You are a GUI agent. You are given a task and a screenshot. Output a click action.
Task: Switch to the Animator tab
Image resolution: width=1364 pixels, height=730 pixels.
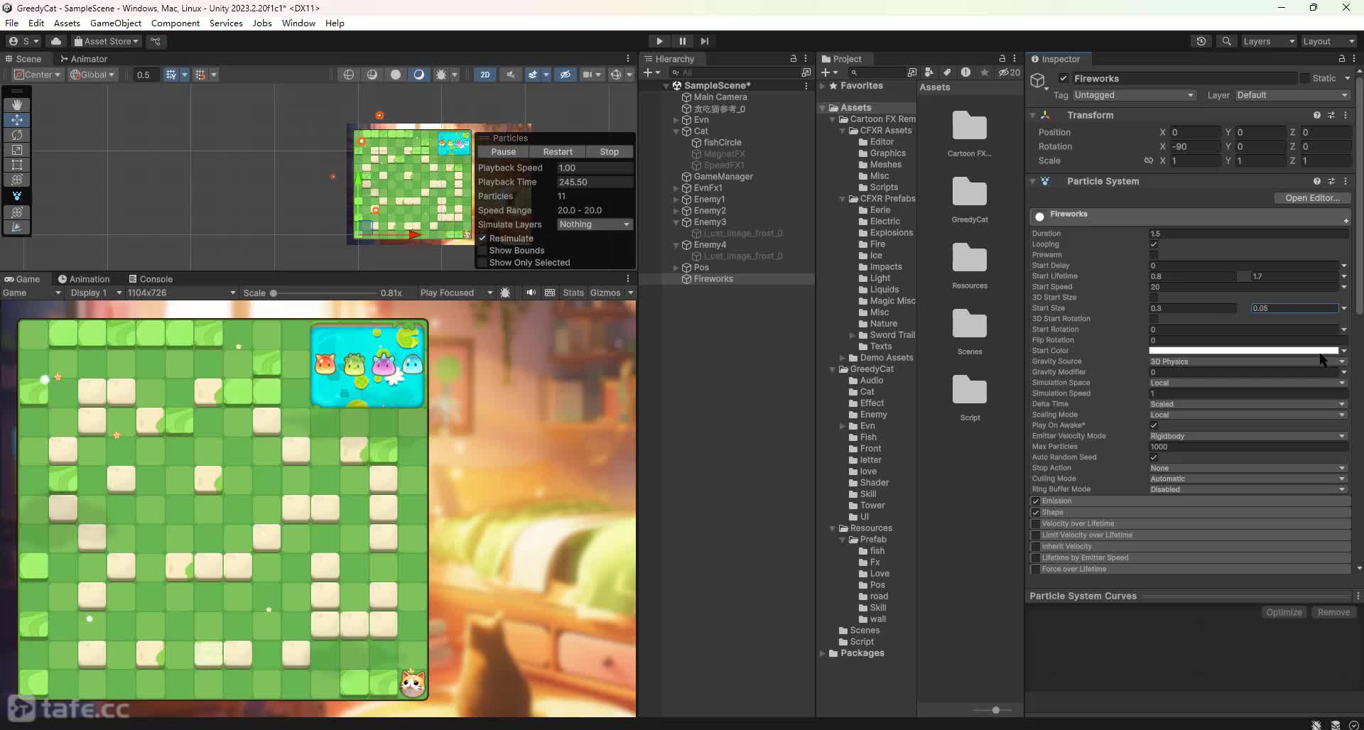coord(84,59)
